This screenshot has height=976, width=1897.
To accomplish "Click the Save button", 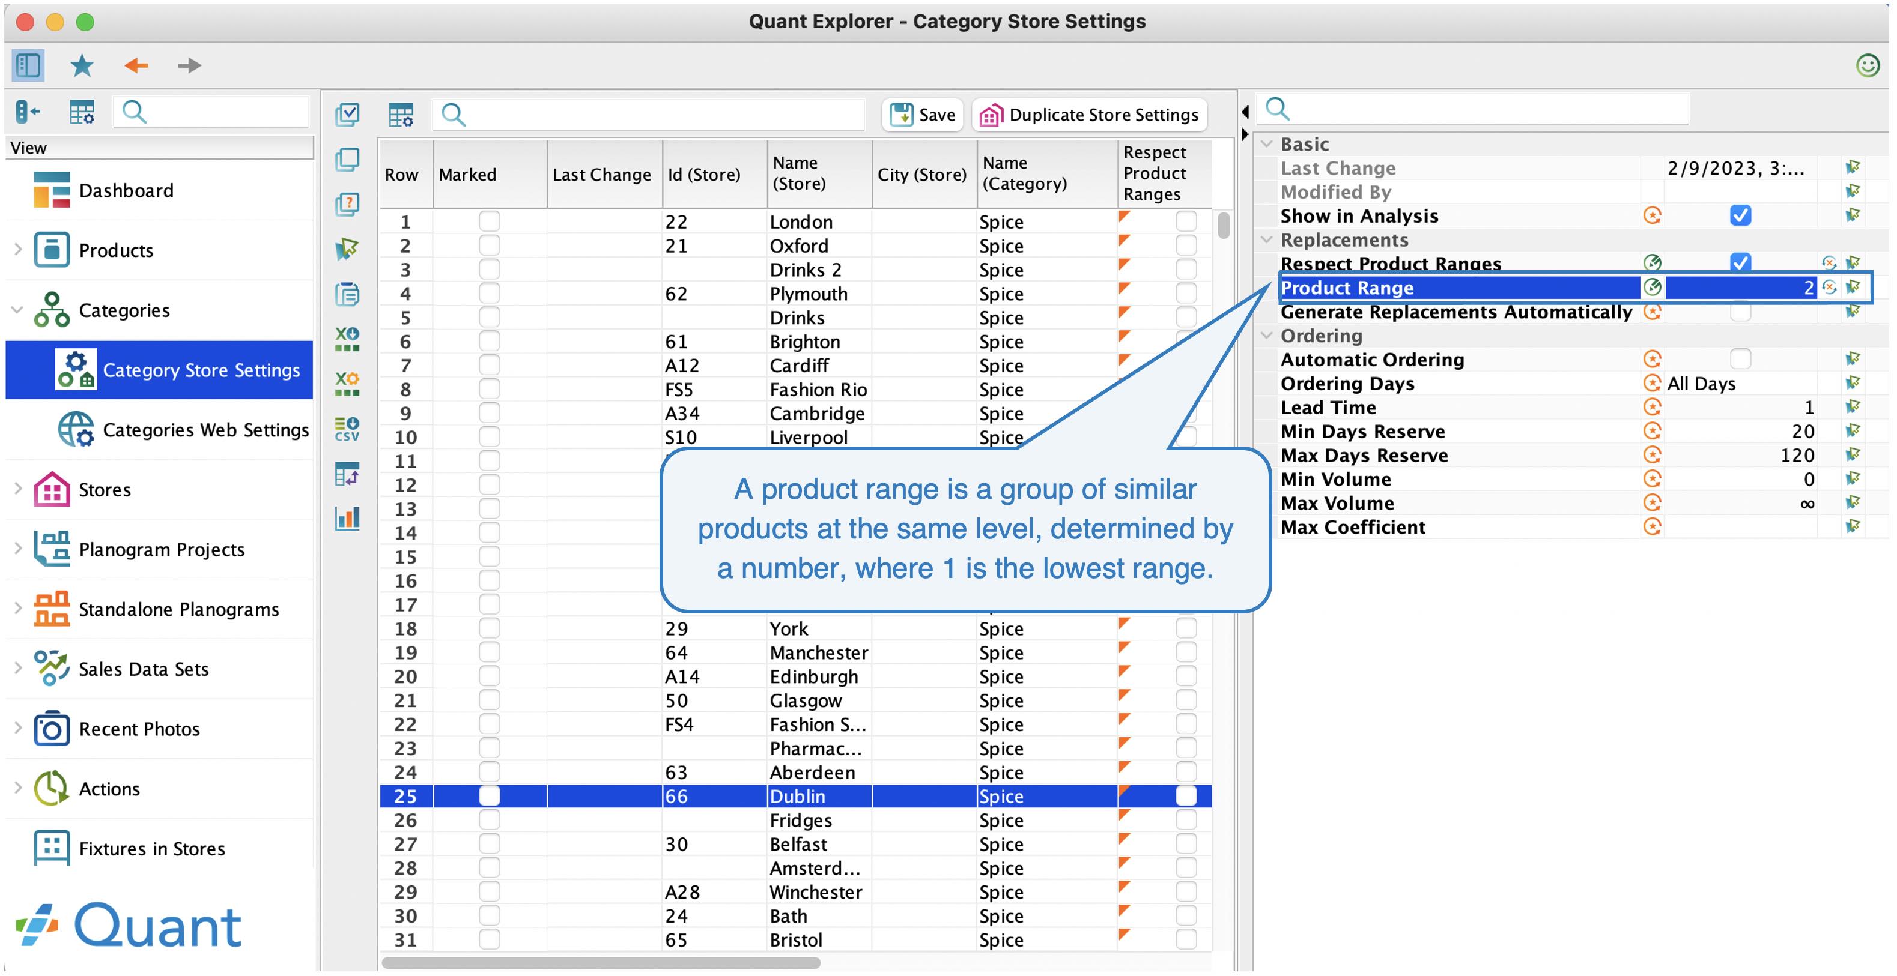I will click(922, 115).
